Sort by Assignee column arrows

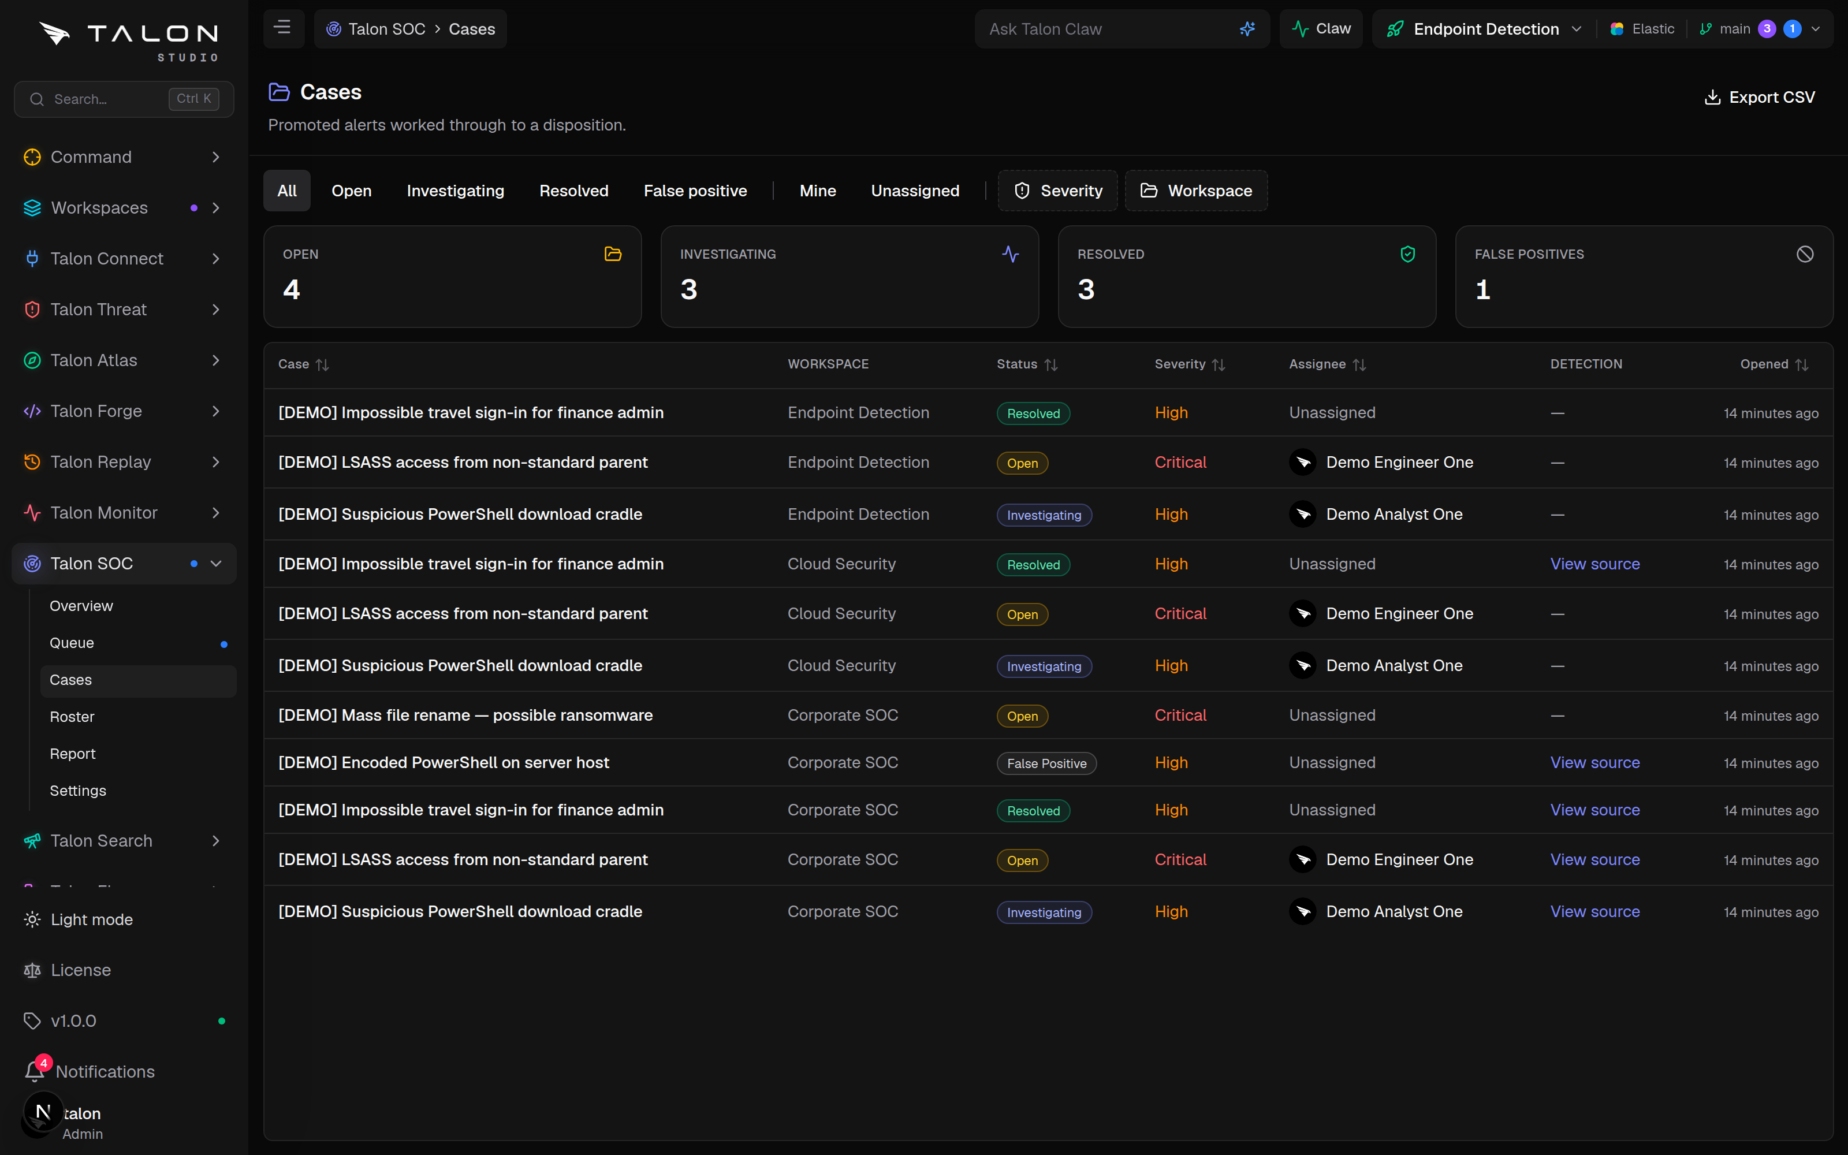1358,364
